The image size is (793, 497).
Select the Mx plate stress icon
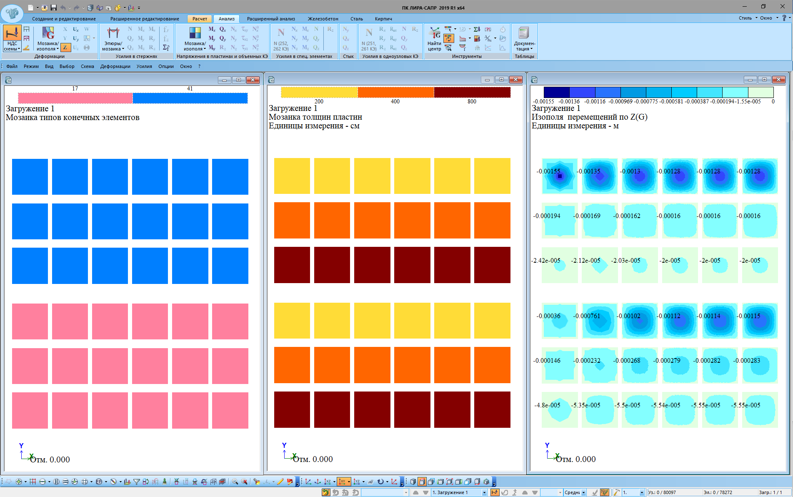pyautogui.click(x=212, y=29)
